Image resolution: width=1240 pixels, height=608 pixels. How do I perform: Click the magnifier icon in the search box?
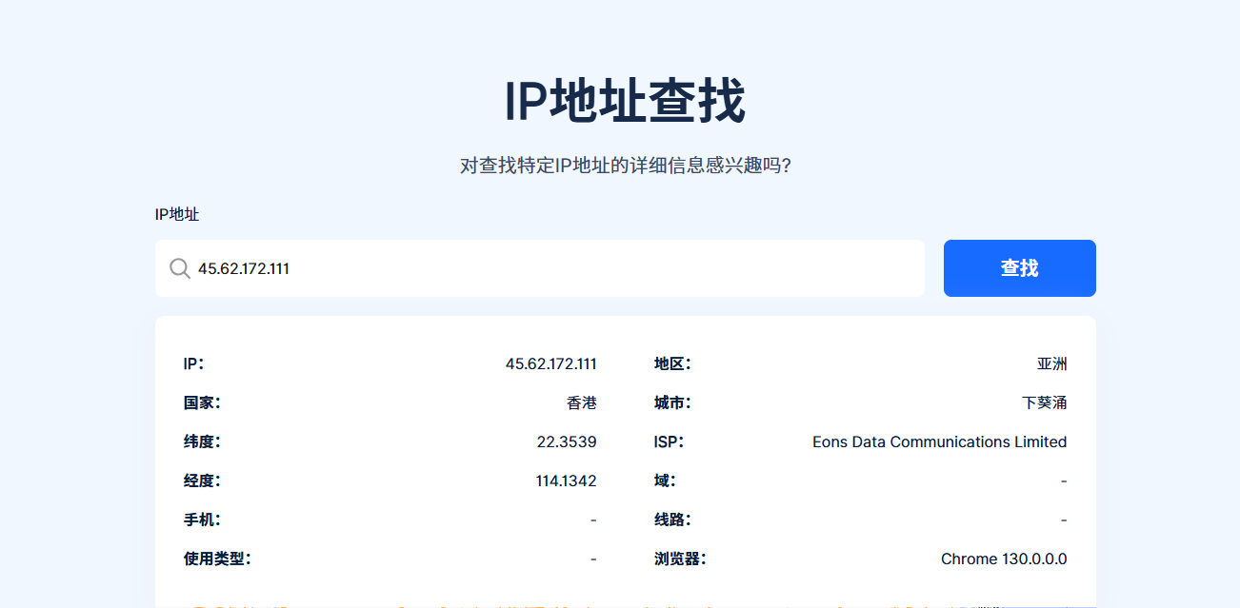[180, 268]
